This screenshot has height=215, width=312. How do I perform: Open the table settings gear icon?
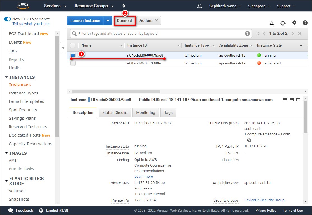coord(294,23)
